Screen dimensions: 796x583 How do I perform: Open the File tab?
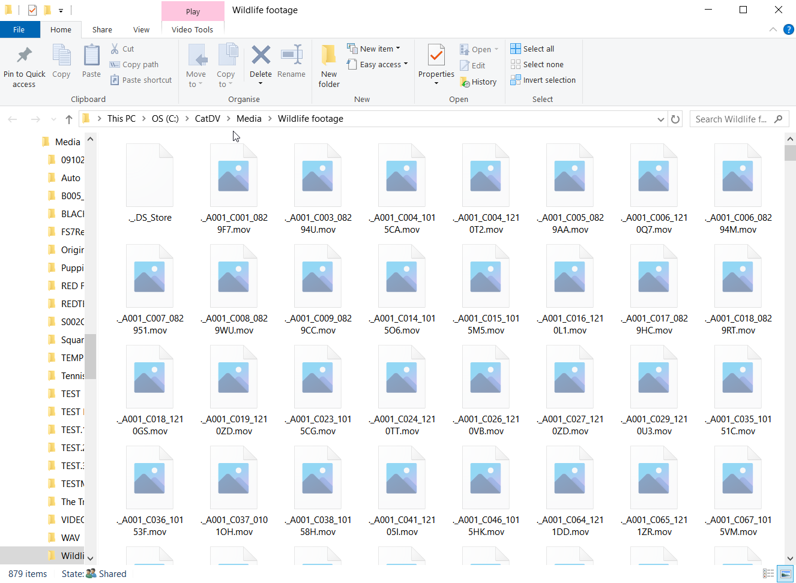(19, 29)
